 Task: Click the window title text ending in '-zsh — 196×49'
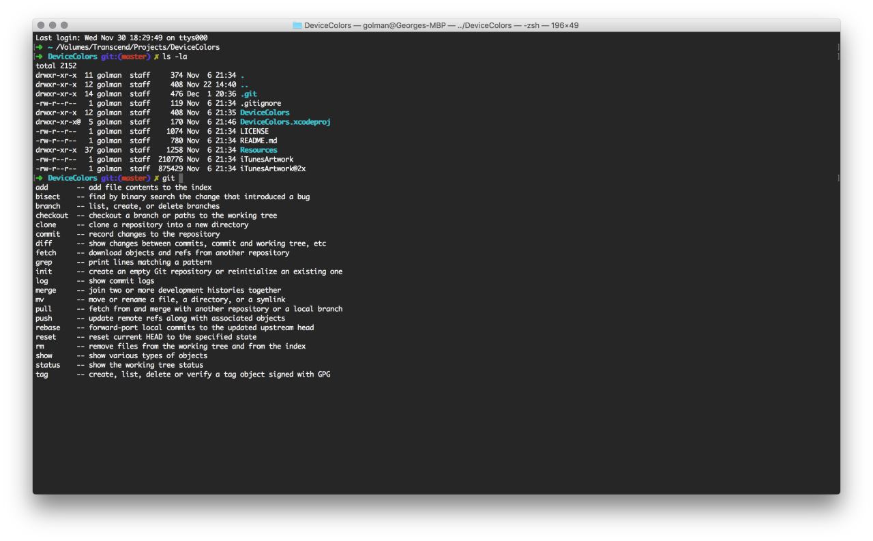click(442, 25)
